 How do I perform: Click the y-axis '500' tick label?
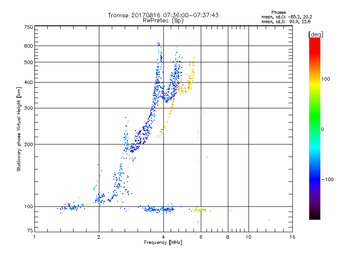coord(28,62)
